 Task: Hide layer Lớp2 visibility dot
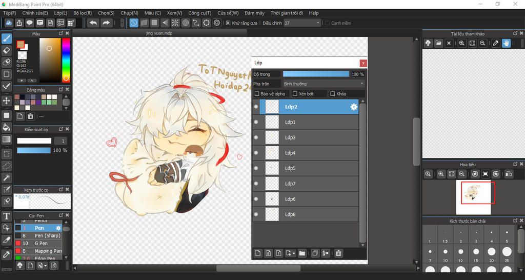coord(256,107)
